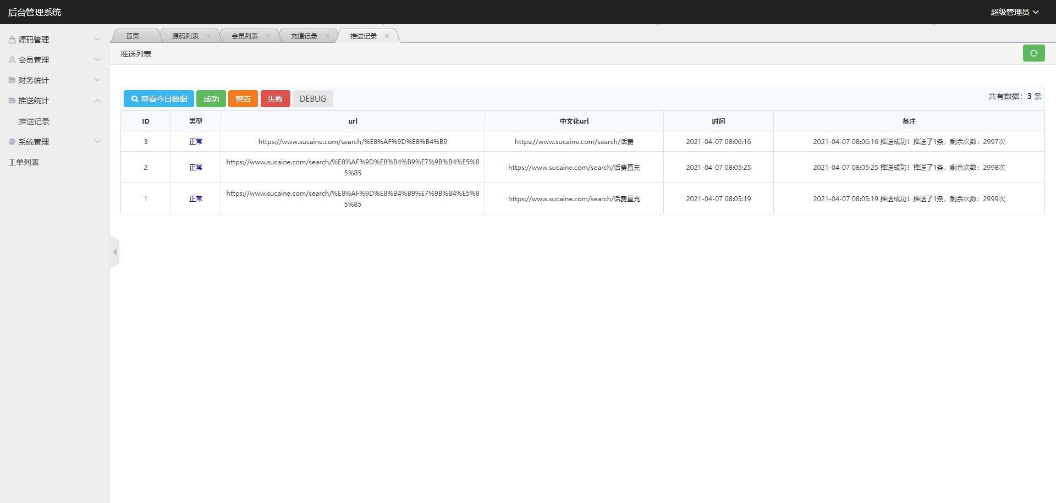This screenshot has height=503, width=1056.
Task: Click the green refresh icon button
Action: coord(1033,53)
